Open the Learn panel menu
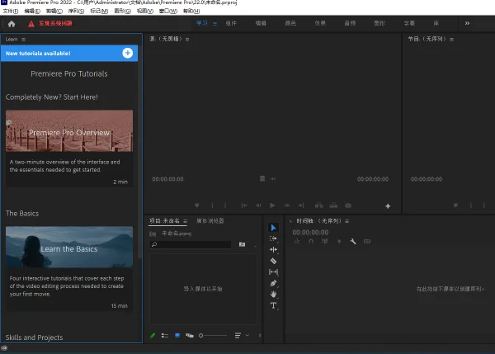The image size is (495, 354). [23, 40]
